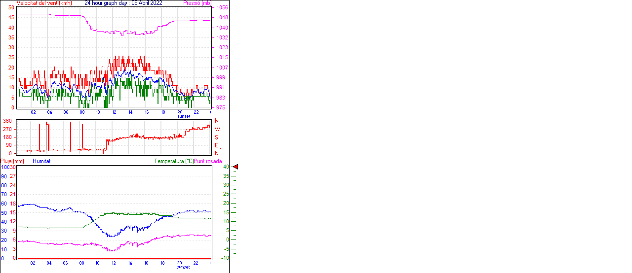The height and width of the screenshot is (273, 632).
Task: Select the Humitat legend label
Action: coord(41,161)
